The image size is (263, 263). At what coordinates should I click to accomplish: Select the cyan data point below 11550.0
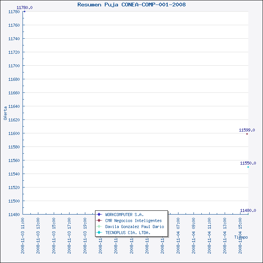pyautogui.click(x=248, y=167)
